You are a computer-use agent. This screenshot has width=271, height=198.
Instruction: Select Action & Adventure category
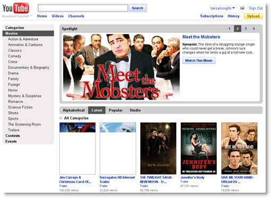click(x=23, y=39)
